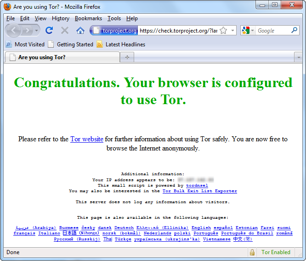
Task: Open the Bookmarks menu
Action: coord(88,18)
